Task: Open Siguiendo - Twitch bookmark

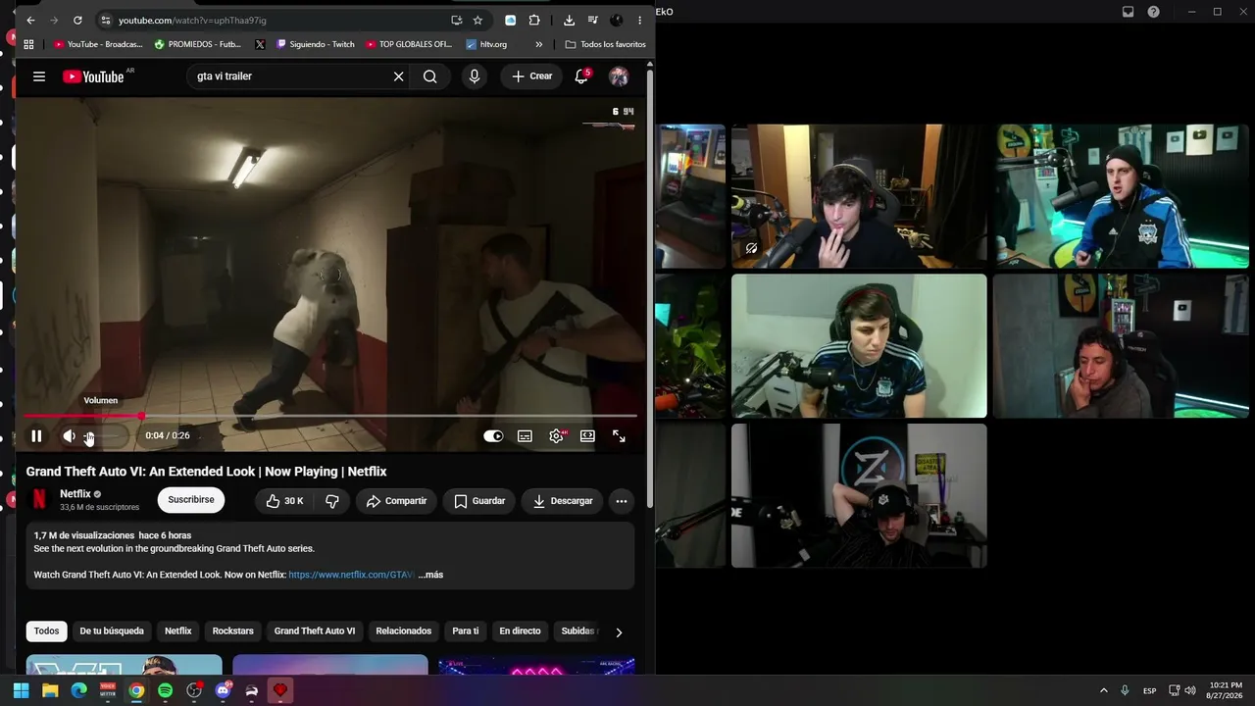Action: coord(316,44)
